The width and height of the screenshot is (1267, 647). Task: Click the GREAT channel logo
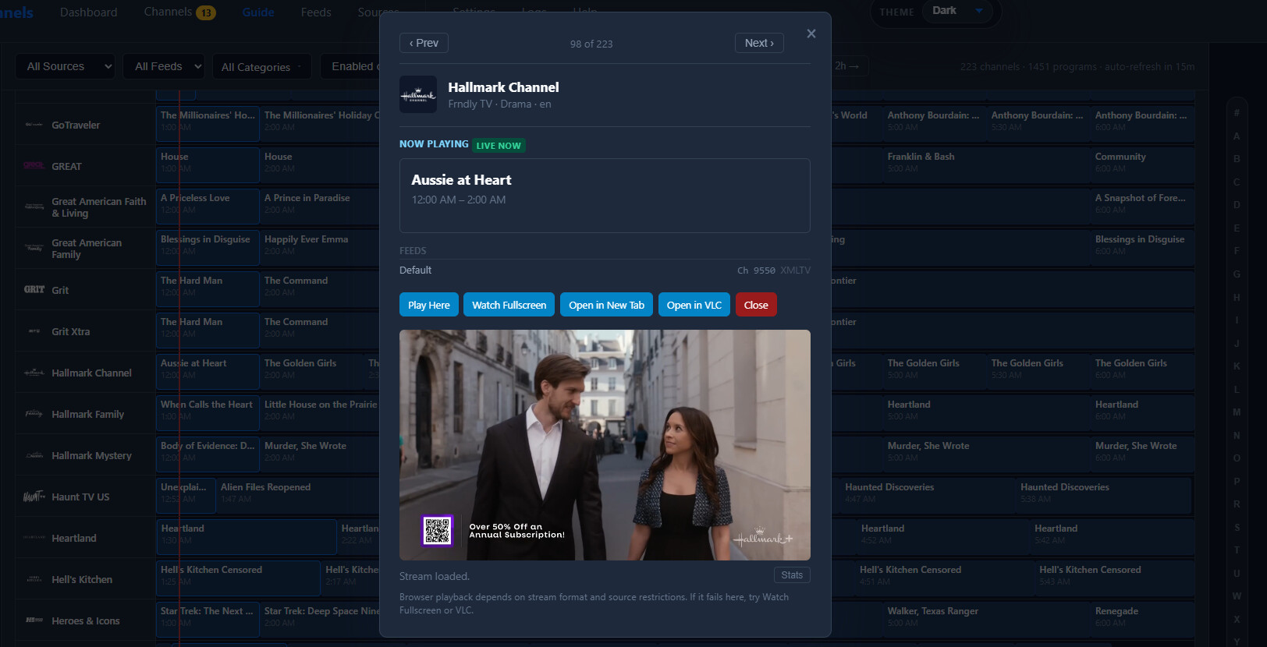click(x=34, y=166)
